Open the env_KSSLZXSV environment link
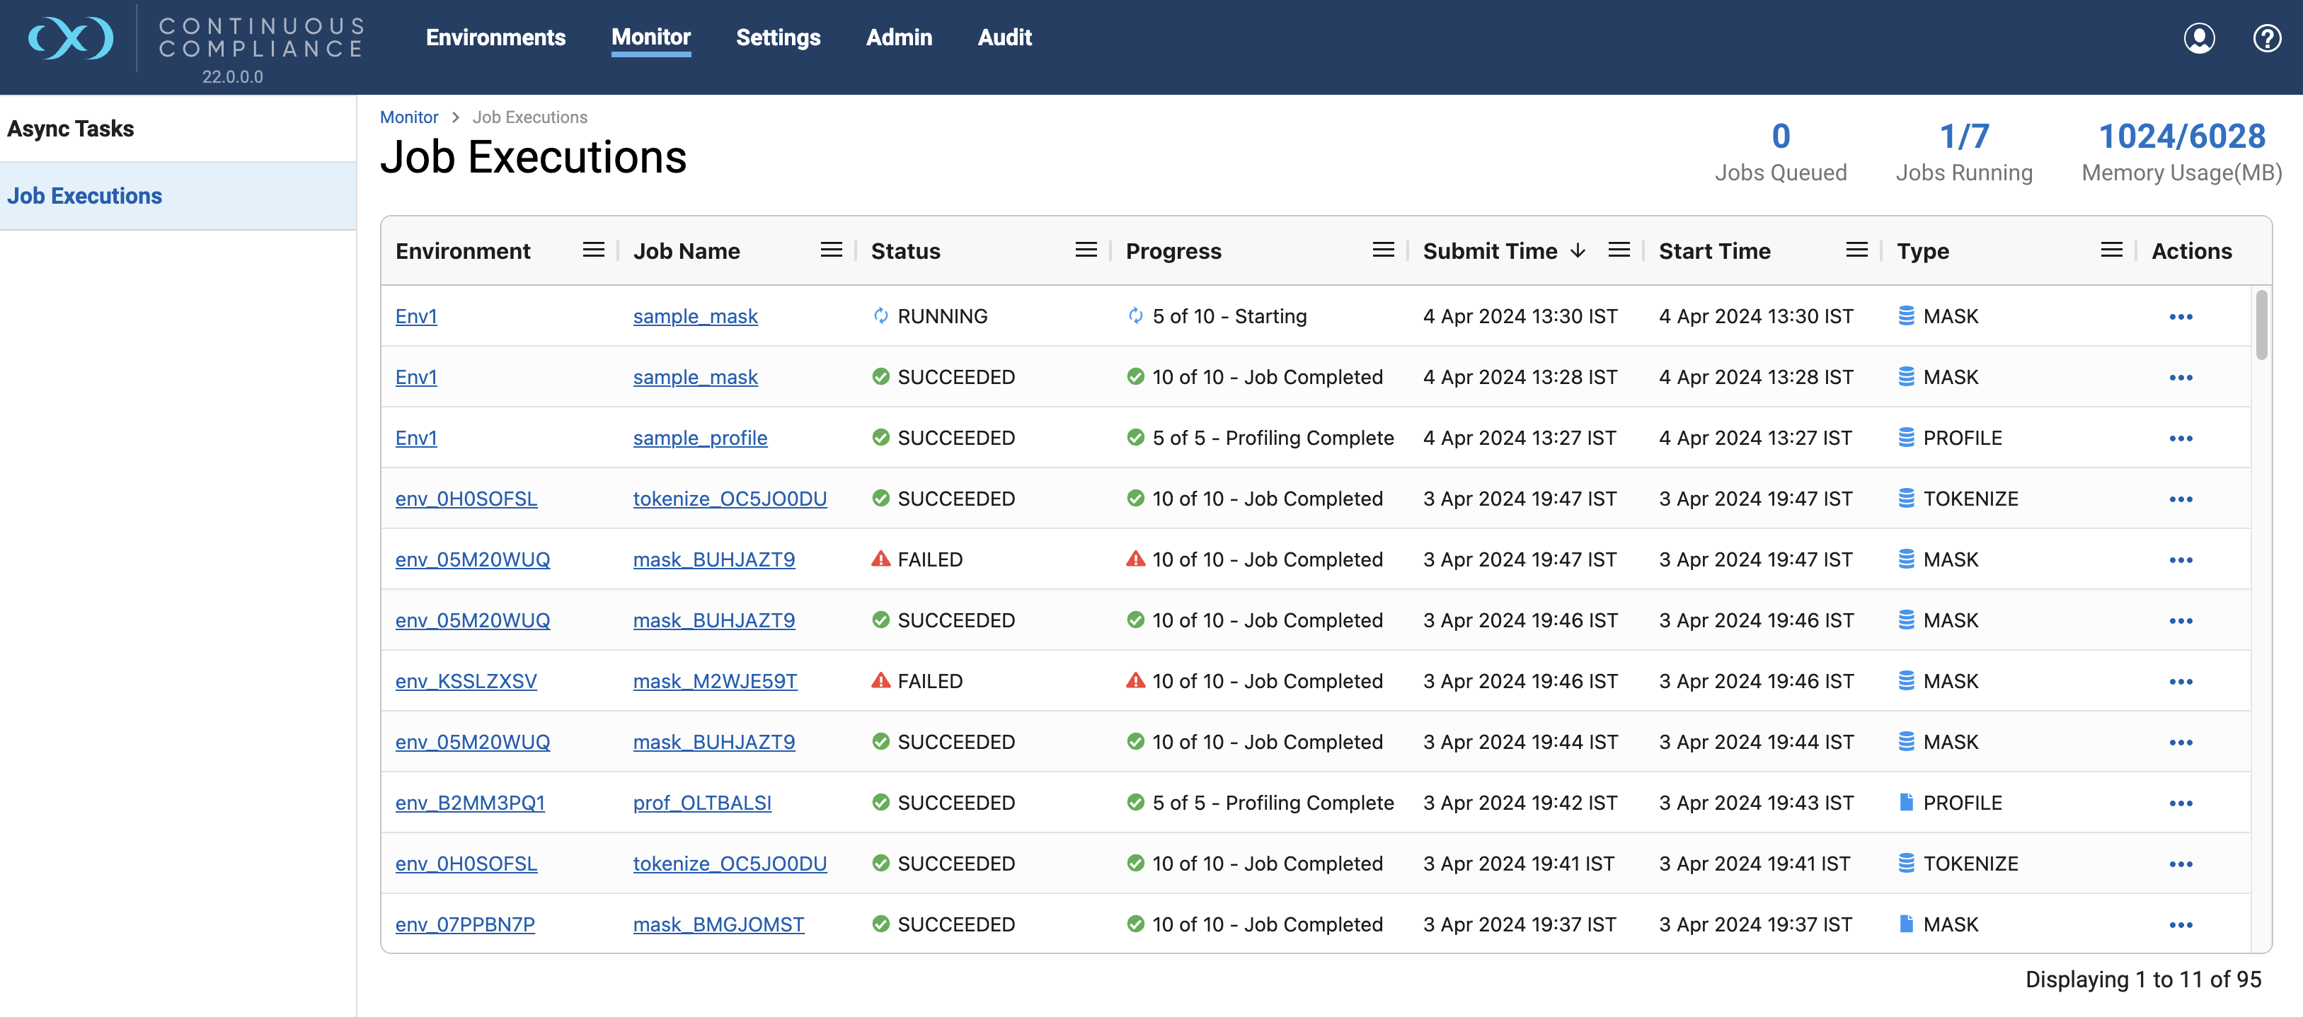 pyautogui.click(x=466, y=682)
